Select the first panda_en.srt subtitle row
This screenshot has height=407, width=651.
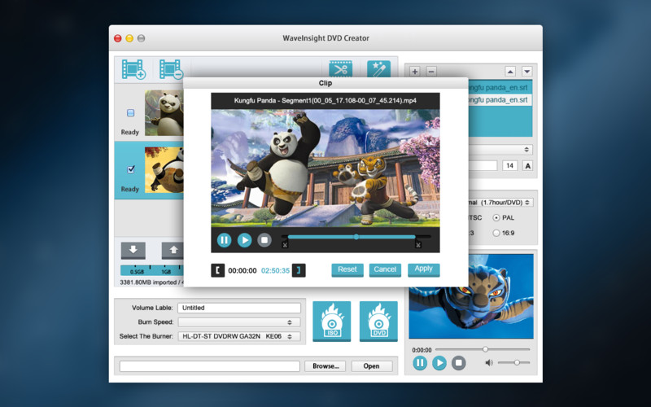pyautogui.click(x=500, y=88)
